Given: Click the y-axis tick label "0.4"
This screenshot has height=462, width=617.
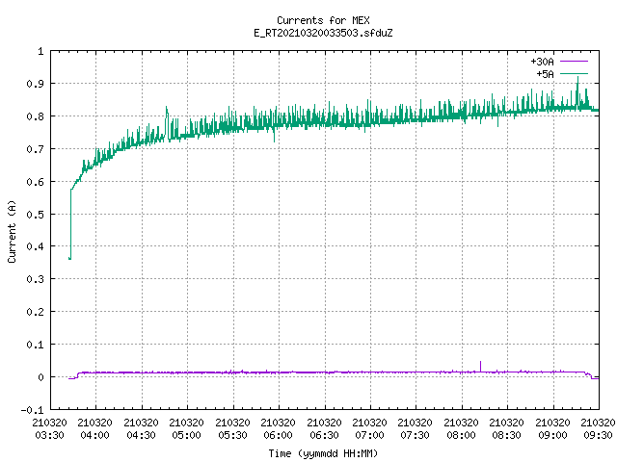Looking at the screenshot, I should coord(35,246).
